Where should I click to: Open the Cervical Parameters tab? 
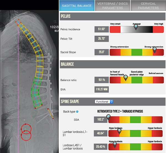click(148, 6)
